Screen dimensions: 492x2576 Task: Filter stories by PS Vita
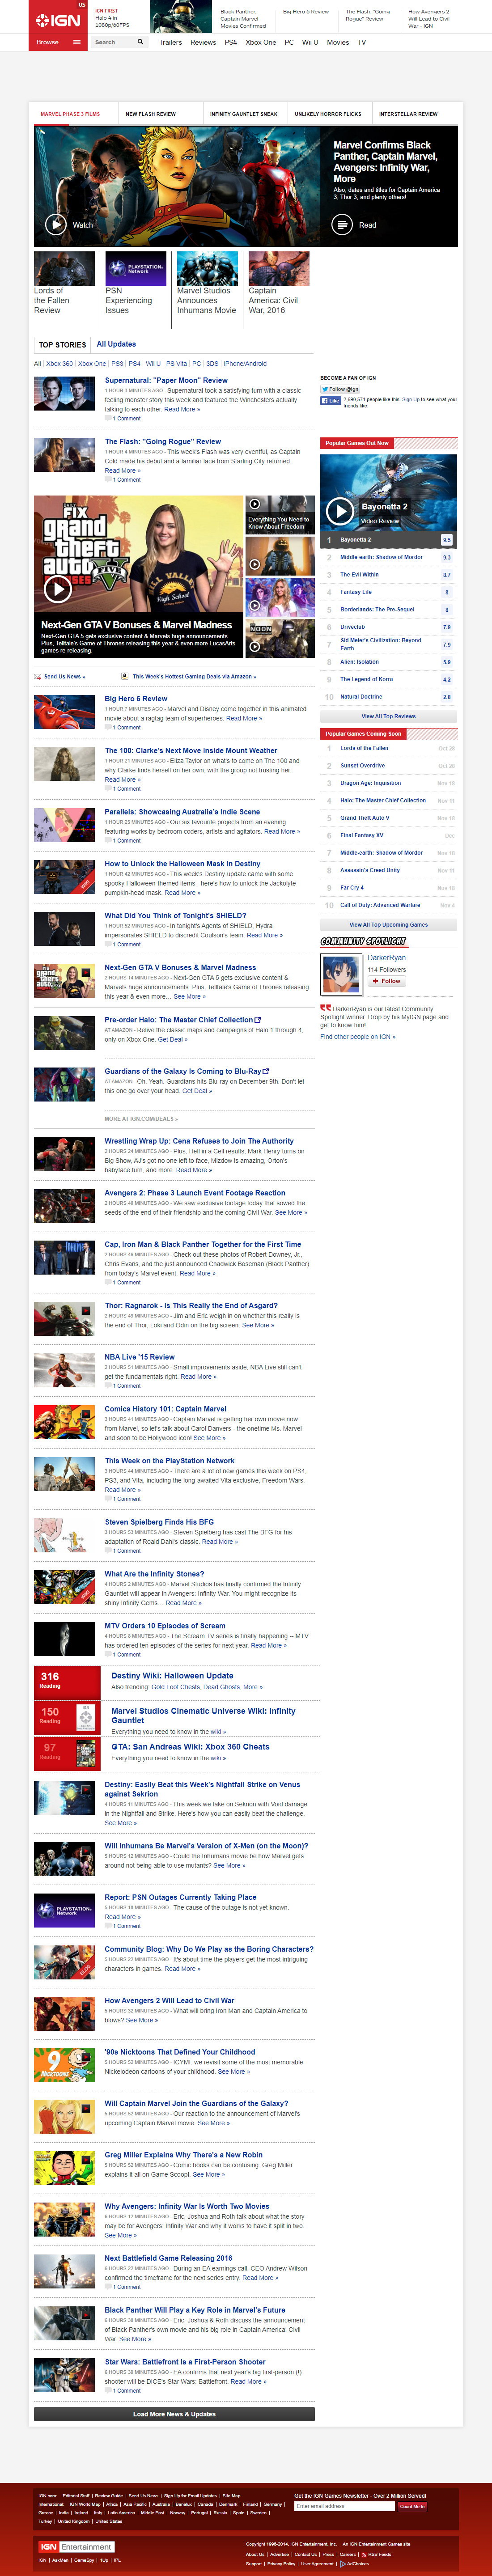[x=176, y=364]
